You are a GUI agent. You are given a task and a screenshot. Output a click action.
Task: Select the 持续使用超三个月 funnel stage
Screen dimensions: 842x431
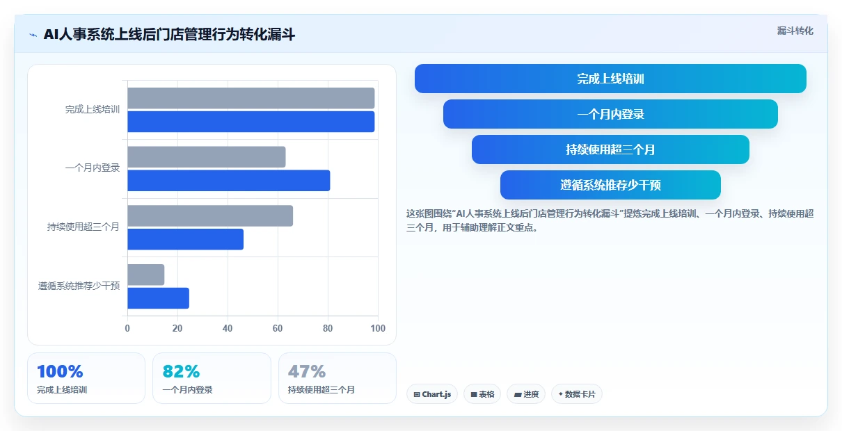(x=610, y=149)
